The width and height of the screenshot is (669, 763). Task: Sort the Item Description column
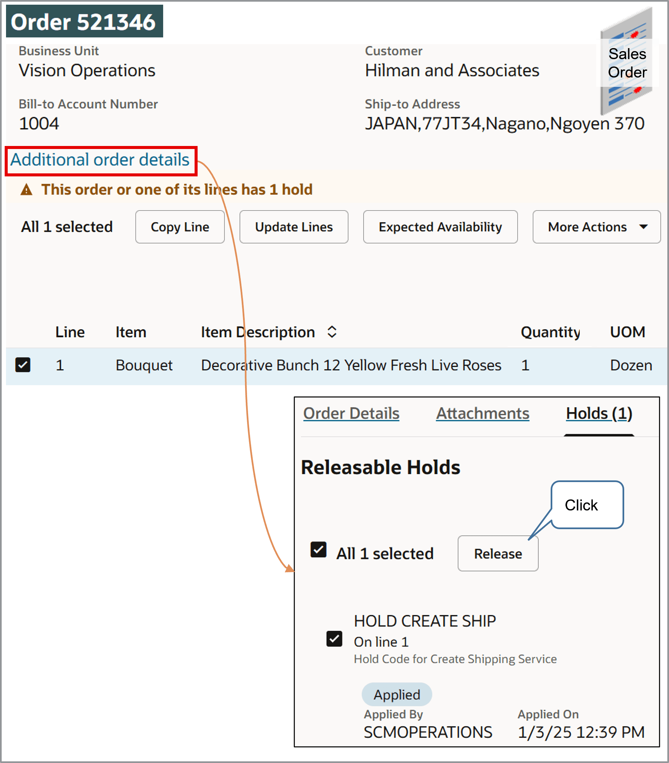[x=331, y=332]
